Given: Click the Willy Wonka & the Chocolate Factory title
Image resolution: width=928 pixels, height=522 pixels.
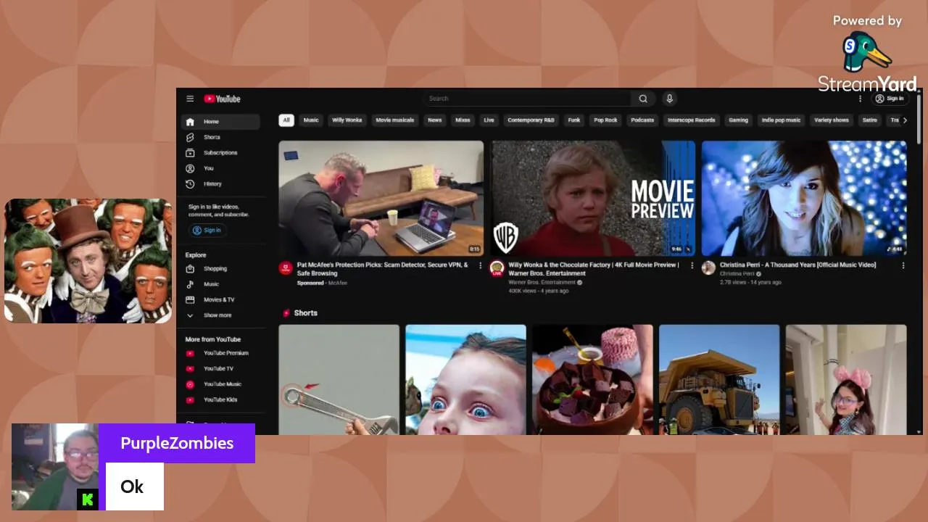Looking at the screenshot, I should click(x=594, y=269).
